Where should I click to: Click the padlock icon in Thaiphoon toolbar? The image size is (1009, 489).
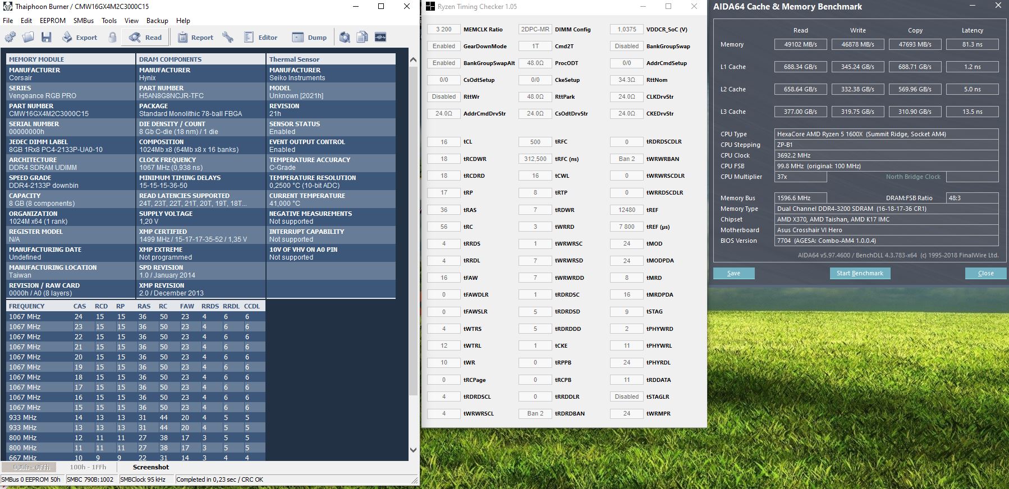pyautogui.click(x=112, y=38)
